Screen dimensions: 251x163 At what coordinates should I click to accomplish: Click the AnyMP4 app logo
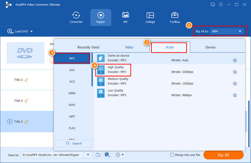tap(8, 5)
